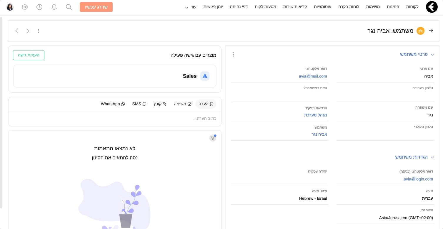443x229 pixels.
Task: Click the page vertical scrollbar
Action: (1, 113)
